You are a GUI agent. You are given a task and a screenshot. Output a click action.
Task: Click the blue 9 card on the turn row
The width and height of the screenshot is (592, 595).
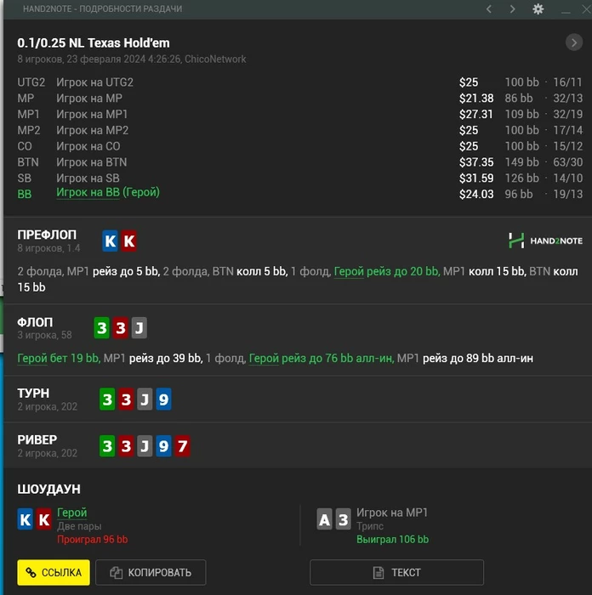[163, 399]
